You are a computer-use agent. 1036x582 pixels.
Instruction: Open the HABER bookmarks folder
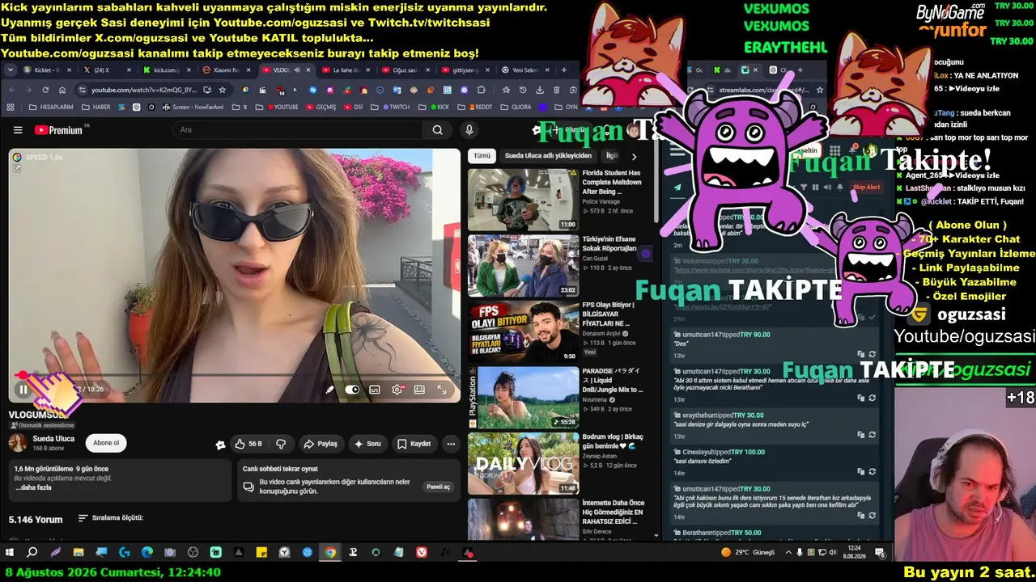96,107
